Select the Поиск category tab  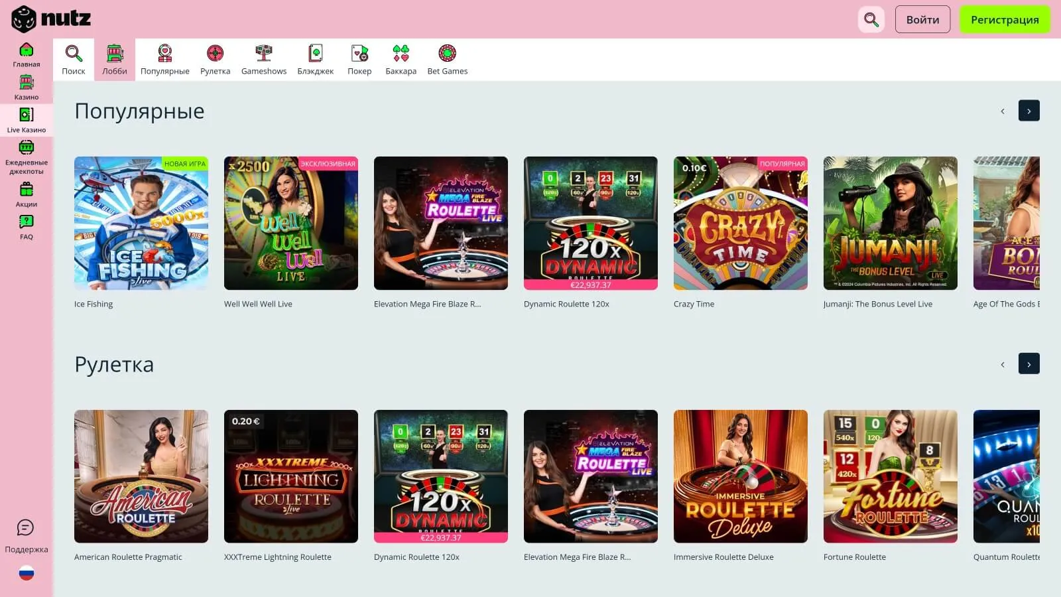(74, 60)
